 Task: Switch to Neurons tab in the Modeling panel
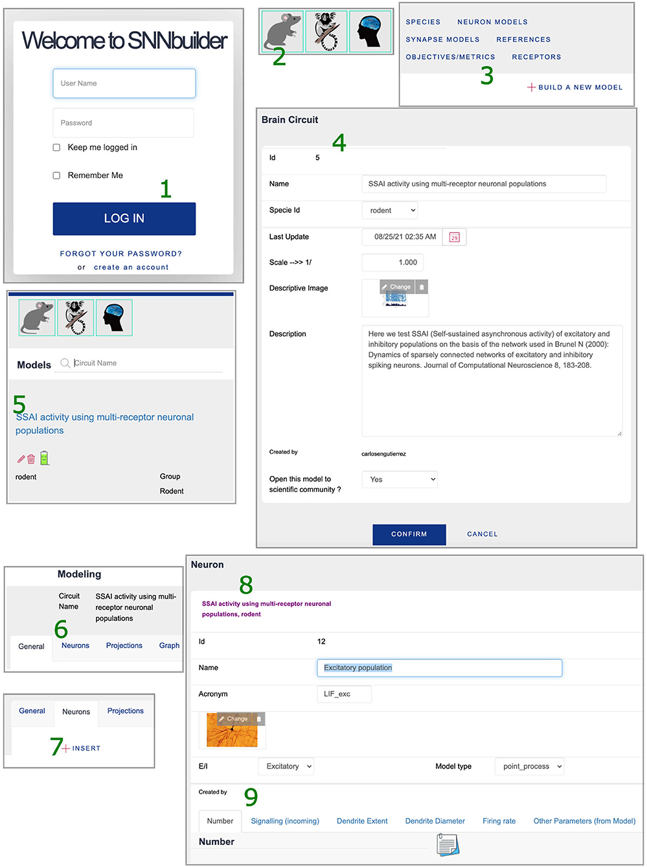point(76,646)
